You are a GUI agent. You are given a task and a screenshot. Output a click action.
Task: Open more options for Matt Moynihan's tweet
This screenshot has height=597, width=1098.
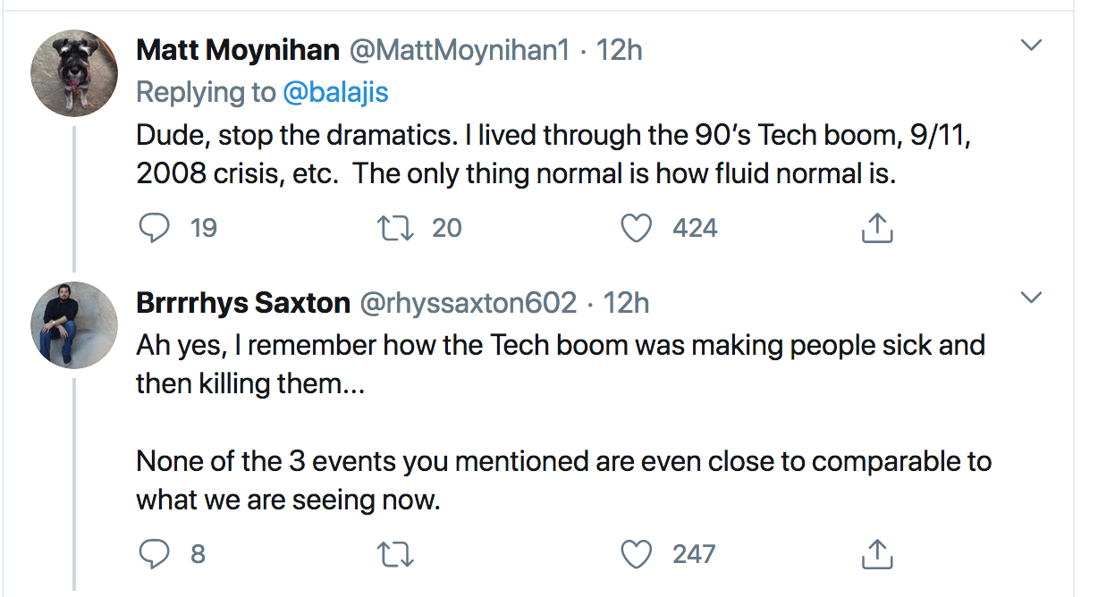[x=1032, y=46]
